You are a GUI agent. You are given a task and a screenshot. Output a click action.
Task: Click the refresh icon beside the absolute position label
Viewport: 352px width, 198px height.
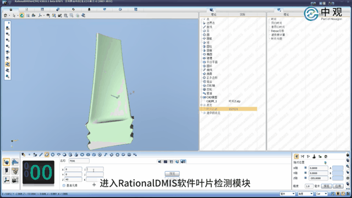point(325,163)
